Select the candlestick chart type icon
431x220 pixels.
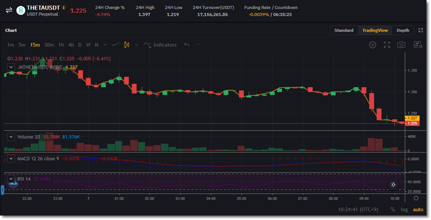pyautogui.click(x=127, y=45)
